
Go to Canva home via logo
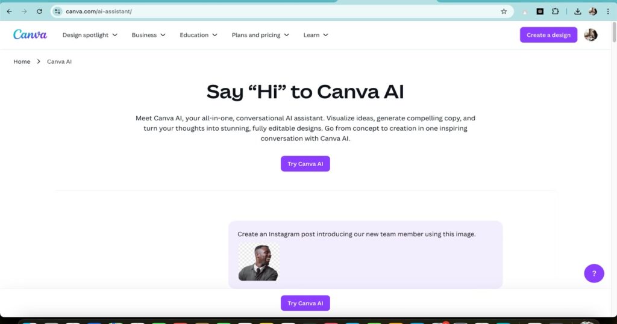point(30,34)
